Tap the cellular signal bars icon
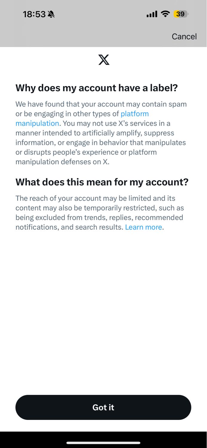This screenshot has height=448, width=207. point(152,14)
